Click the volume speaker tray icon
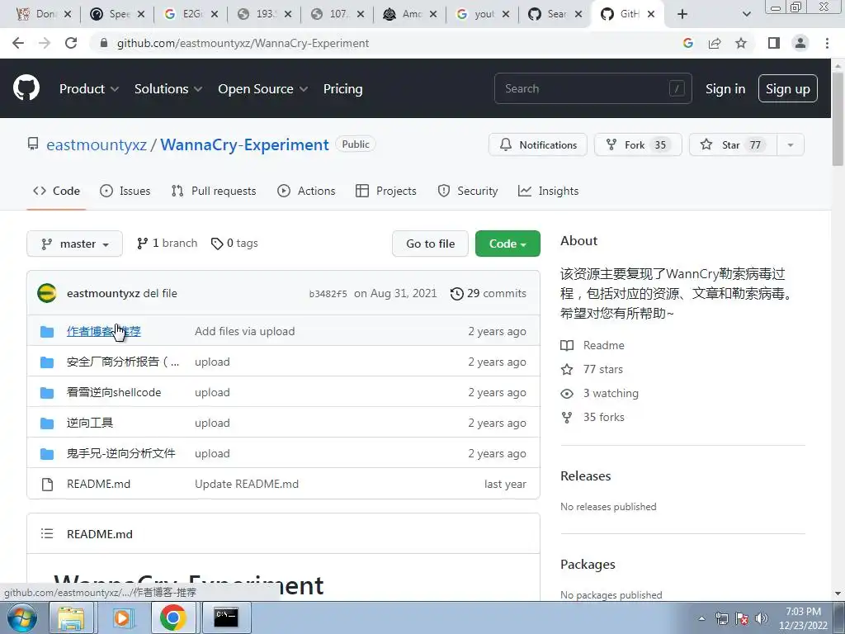Screen dimensions: 845x634 click(x=762, y=618)
